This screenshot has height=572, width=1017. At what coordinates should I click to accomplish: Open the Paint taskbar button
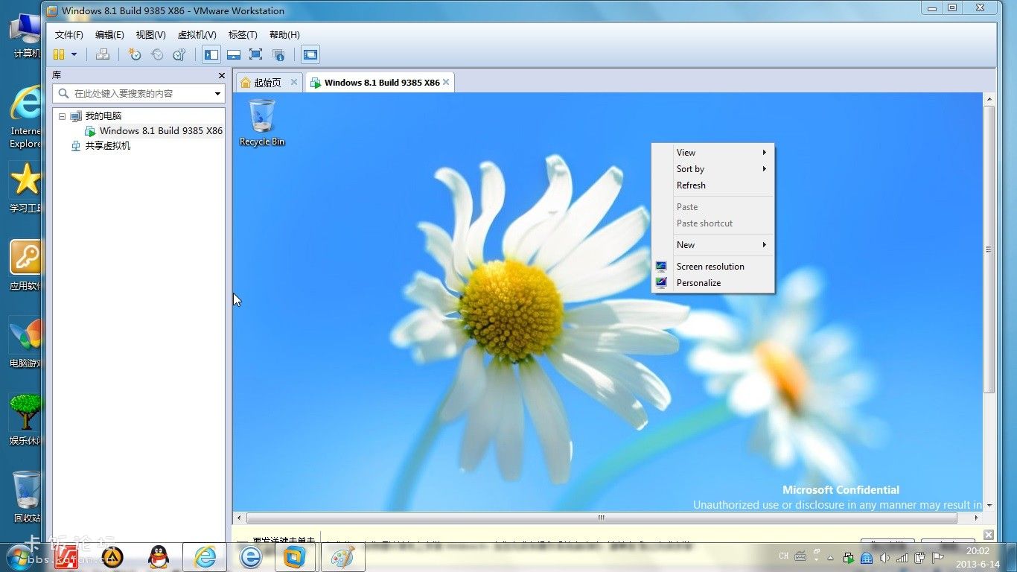coord(342,556)
